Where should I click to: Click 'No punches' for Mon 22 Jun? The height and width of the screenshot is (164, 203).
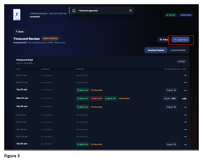[x=82, y=82]
